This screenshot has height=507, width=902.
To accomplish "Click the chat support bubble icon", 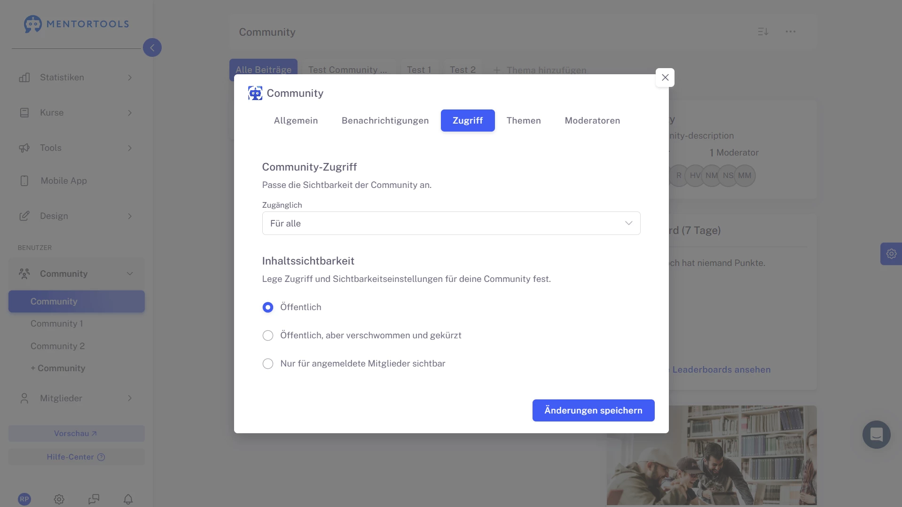I will pyautogui.click(x=876, y=435).
